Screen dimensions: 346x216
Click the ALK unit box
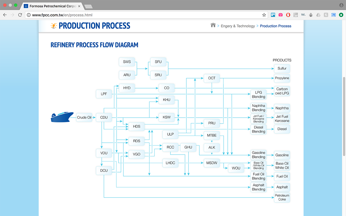tap(212, 147)
